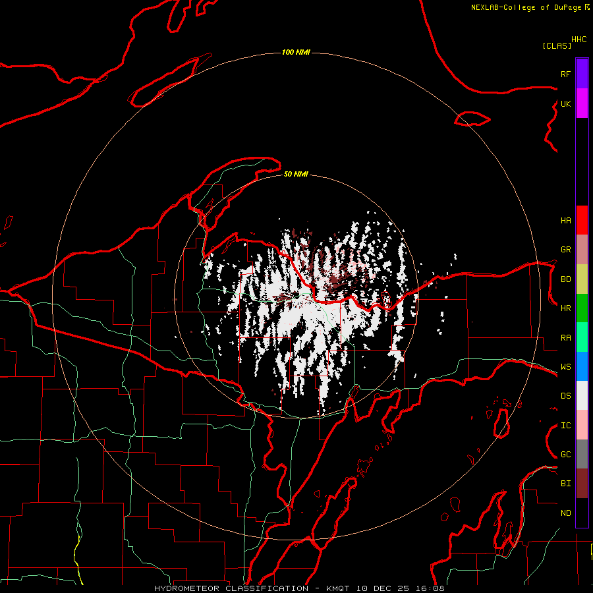This screenshot has width=593, height=593.
Task: Click the RA legend label
Action: pos(565,338)
